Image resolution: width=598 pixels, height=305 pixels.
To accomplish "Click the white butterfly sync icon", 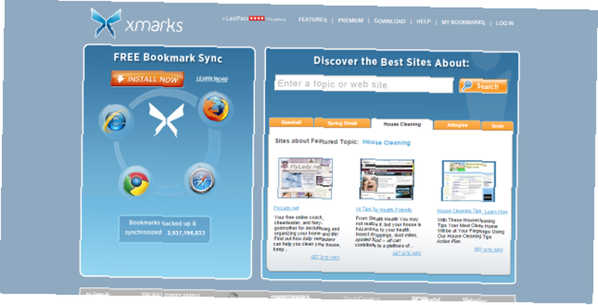I will [x=166, y=120].
